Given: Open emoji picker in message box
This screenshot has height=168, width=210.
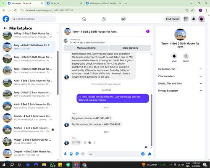Looking at the screenshot, I should [143, 154].
